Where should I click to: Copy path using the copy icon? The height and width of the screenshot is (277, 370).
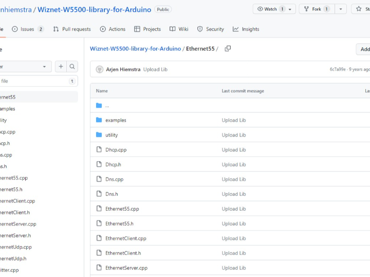[x=228, y=49]
